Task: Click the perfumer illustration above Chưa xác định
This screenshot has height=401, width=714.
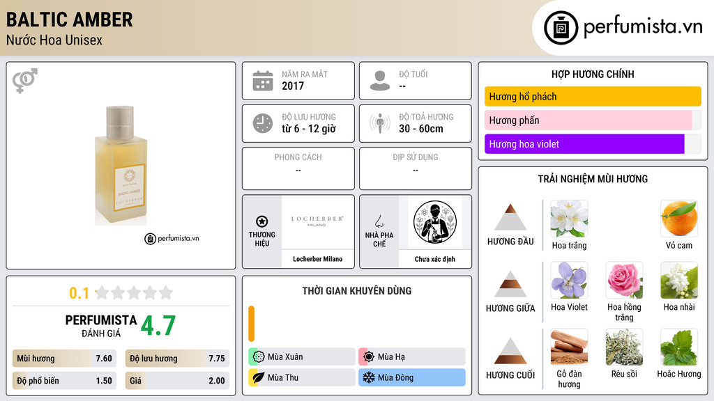Action: click(435, 222)
